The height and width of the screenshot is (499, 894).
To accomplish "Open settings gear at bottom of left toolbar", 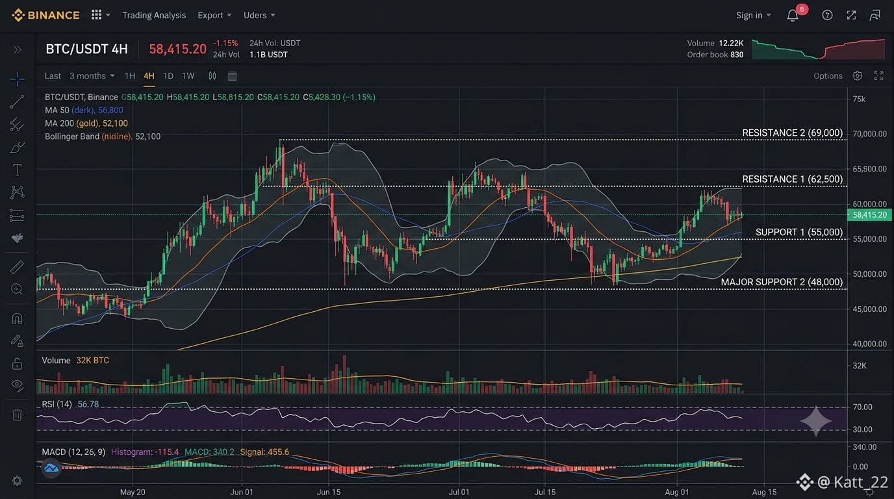I will coord(17,481).
